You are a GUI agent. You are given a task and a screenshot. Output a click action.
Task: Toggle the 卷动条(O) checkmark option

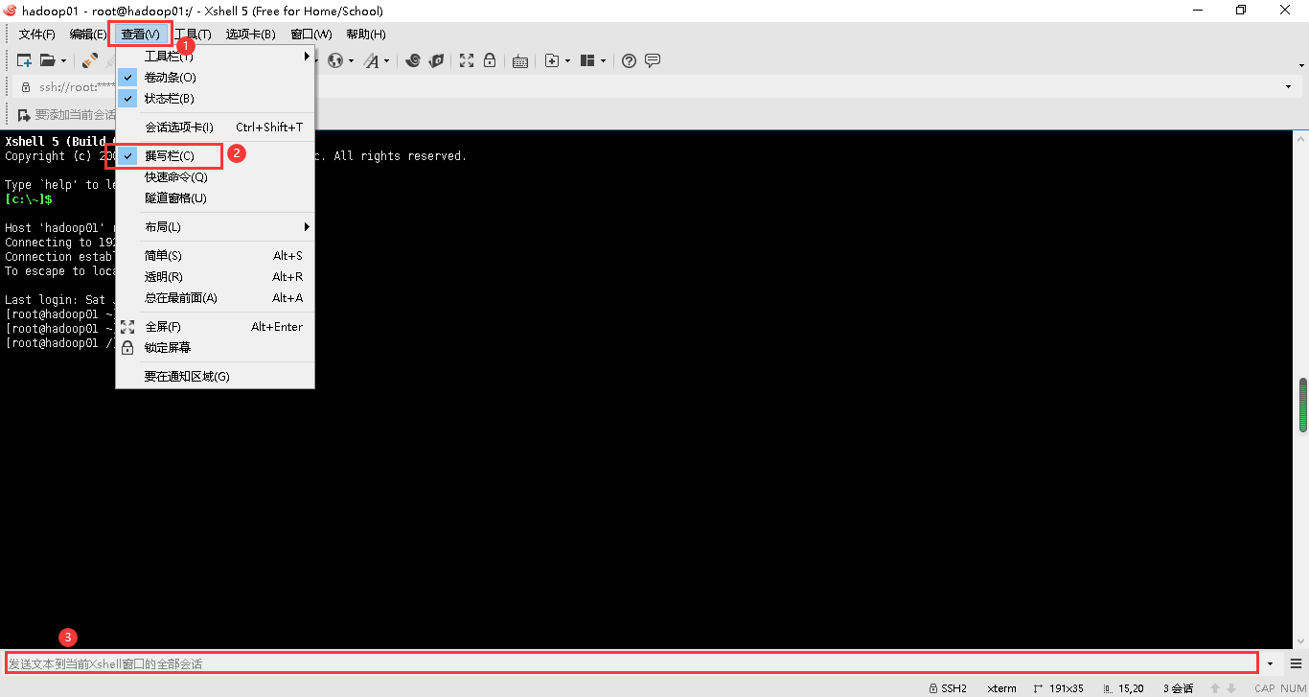[x=215, y=77]
